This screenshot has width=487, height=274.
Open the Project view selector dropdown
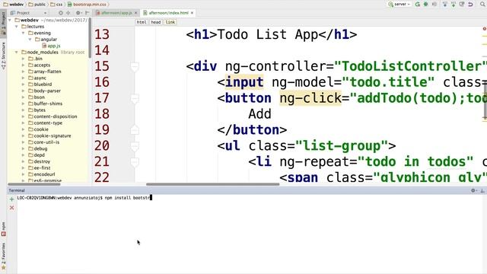click(x=29, y=13)
